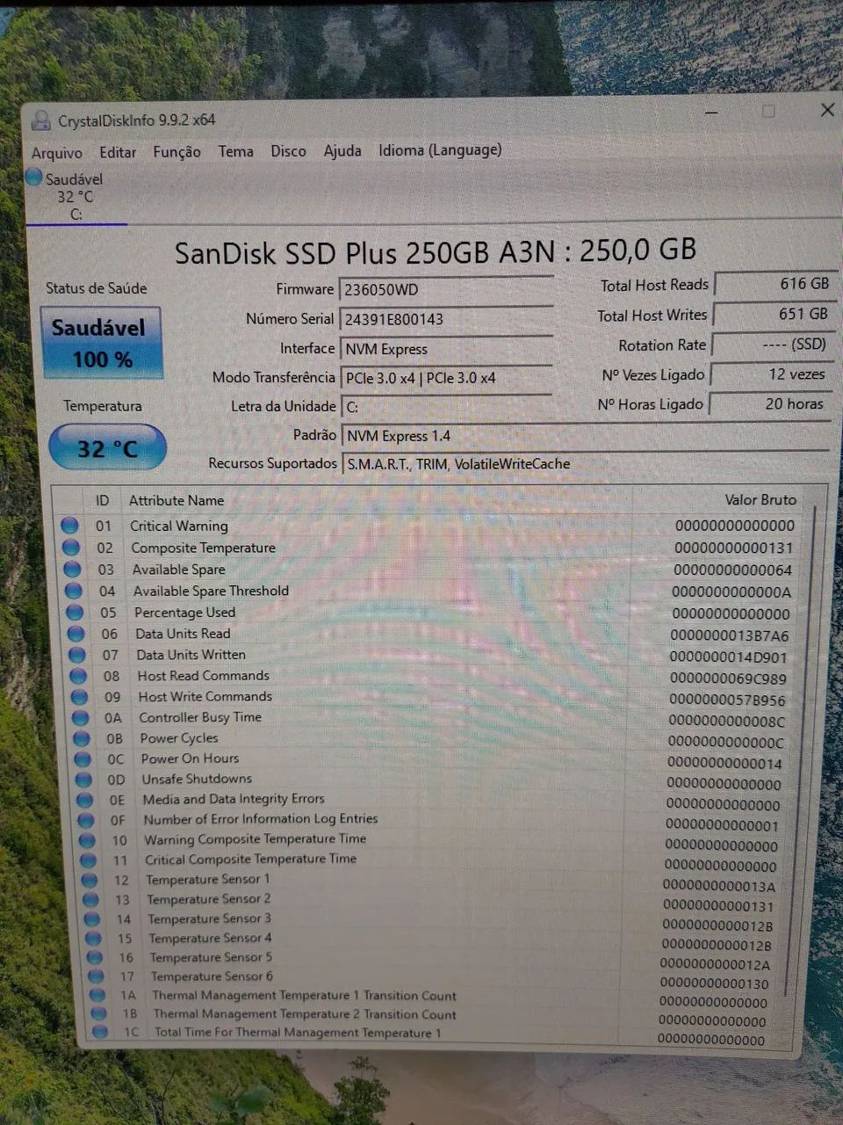Click the transfer mode field PCIe 3.0 x4

446,378
